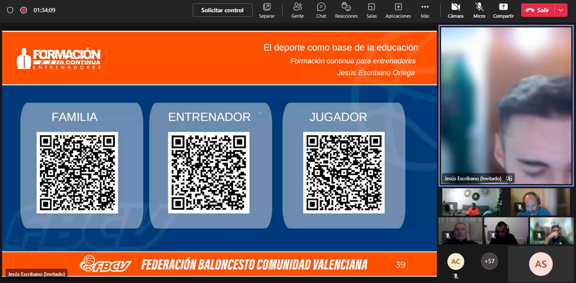576x283 pixels.
Task: Click the Formación continua para entrenadores subtitle
Action: [x=353, y=61]
